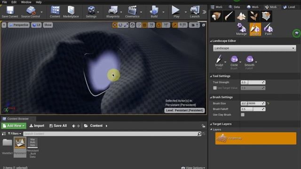Click the Play button in toolbar

pyautogui.click(x=176, y=12)
